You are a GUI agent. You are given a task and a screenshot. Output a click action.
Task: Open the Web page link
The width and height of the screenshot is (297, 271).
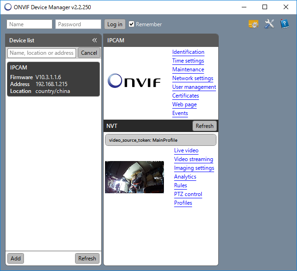[185, 104]
